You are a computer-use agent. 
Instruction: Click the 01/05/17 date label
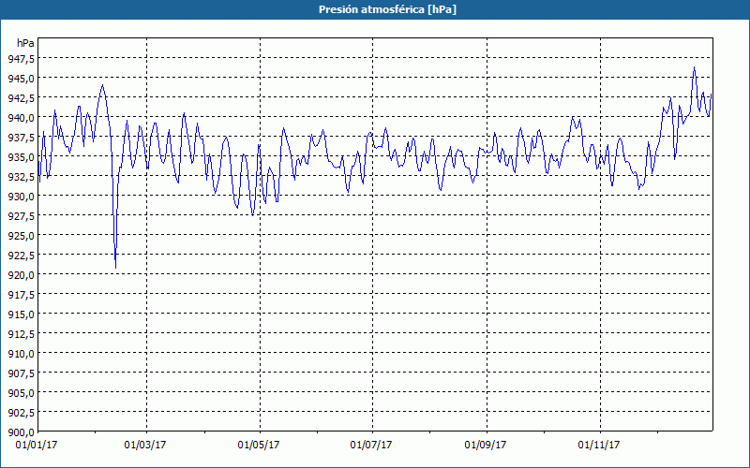pos(259,445)
